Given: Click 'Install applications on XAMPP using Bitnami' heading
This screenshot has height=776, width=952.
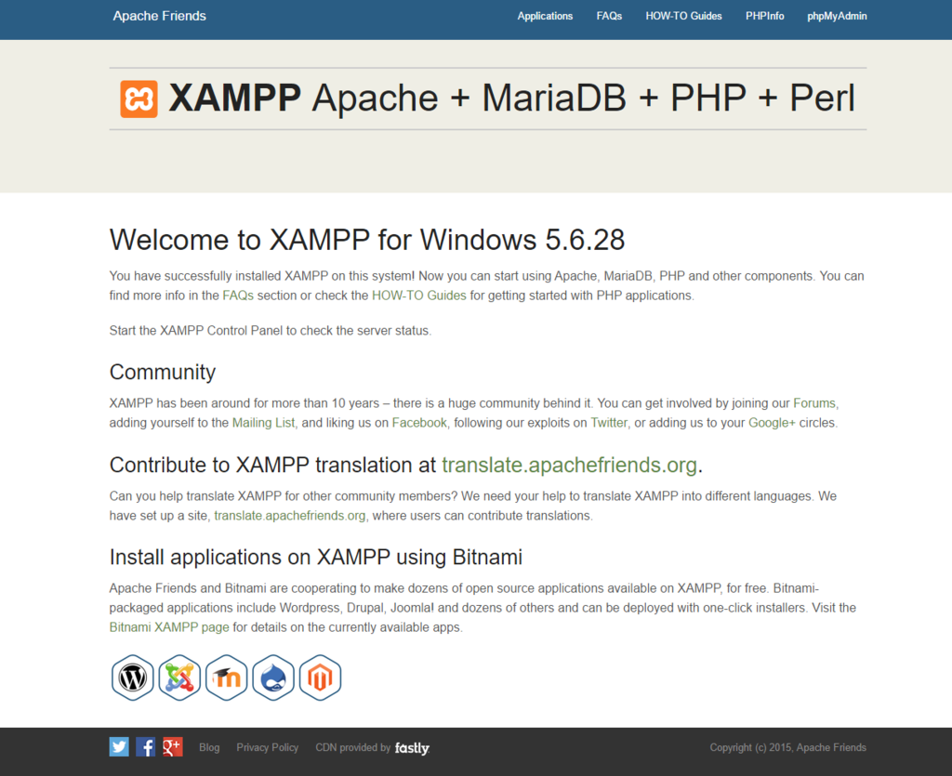Looking at the screenshot, I should pyautogui.click(x=316, y=557).
